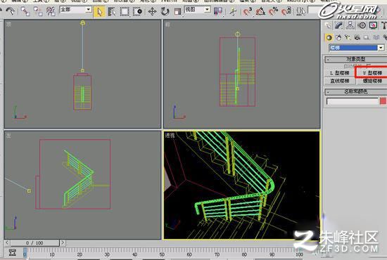
Task: Switch to the Modify panel tab
Action: point(339,25)
